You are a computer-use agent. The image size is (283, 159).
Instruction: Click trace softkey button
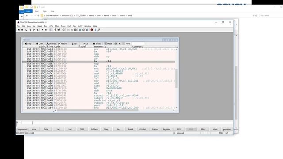pos(34,129)
